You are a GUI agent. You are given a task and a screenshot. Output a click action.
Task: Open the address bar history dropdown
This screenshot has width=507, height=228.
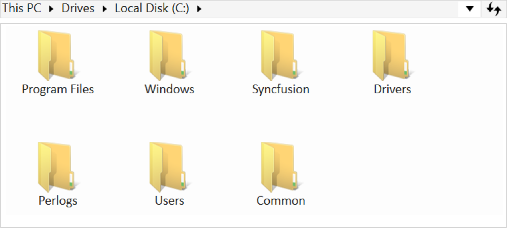(x=470, y=9)
